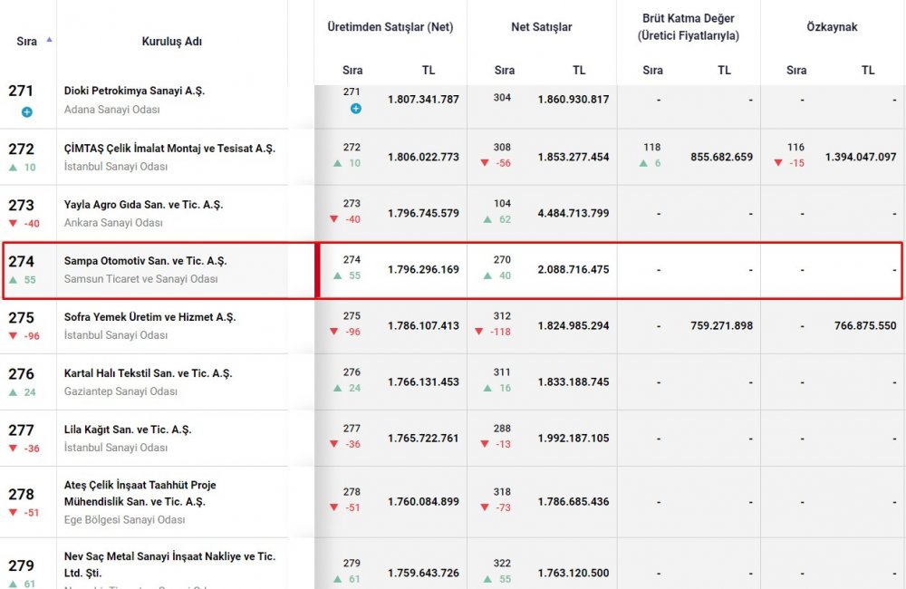This screenshot has width=906, height=589.
Task: Click the large rank number 278
Action: pyautogui.click(x=22, y=494)
